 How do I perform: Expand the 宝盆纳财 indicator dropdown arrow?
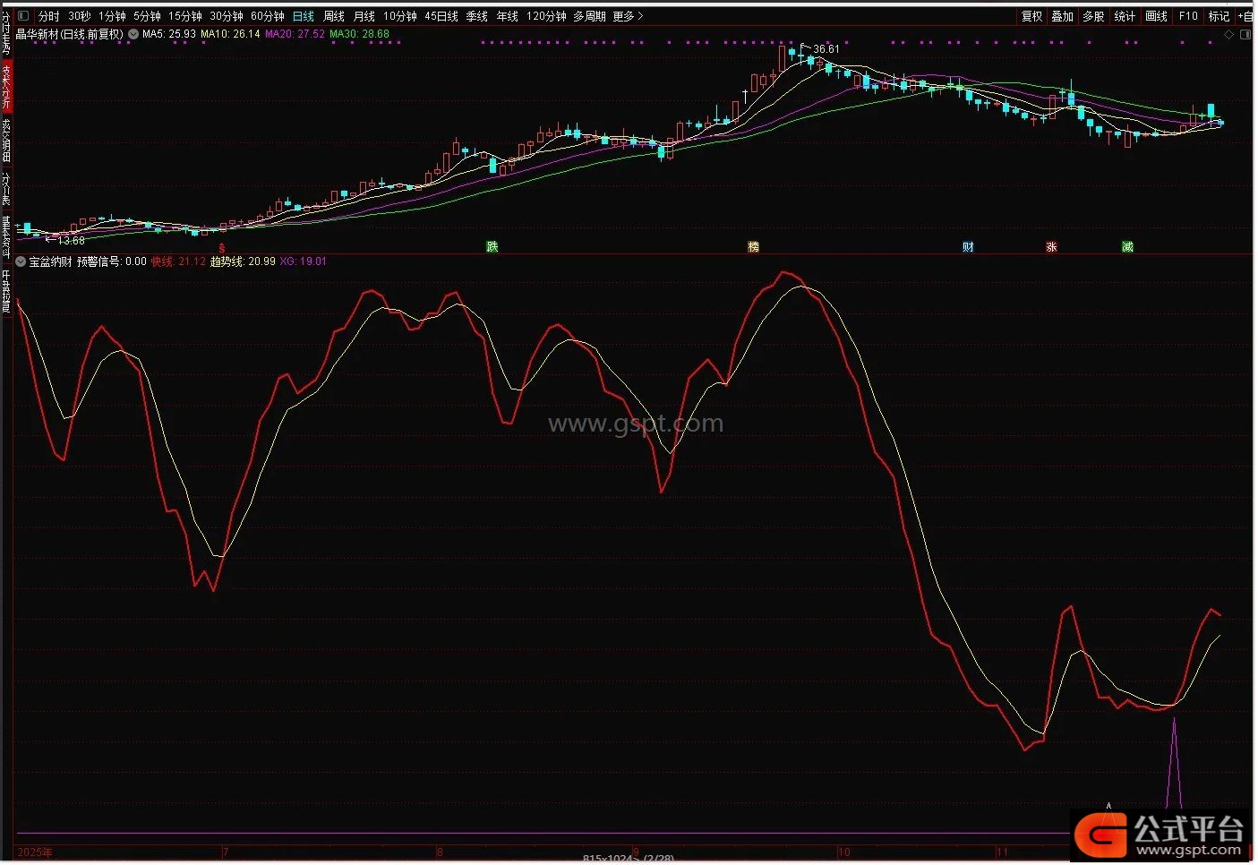tap(21, 262)
